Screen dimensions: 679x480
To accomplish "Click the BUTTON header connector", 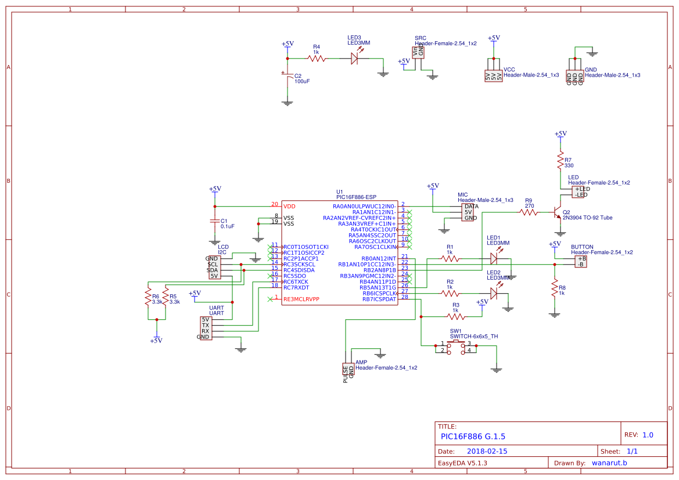I will pyautogui.click(x=581, y=261).
